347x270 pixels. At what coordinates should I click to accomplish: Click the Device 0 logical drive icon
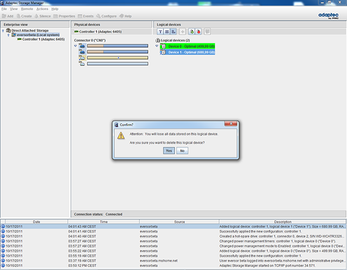163,46
